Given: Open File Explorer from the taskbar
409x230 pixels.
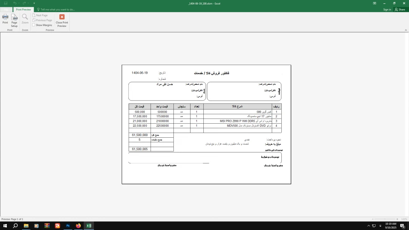Looking at the screenshot, I should [26, 226].
